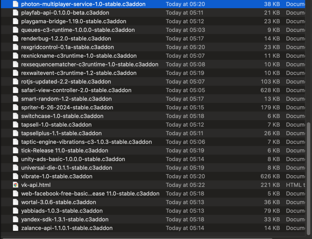Click the Chrome icon beside vk-api.html
This screenshot has width=312, height=239.
tap(16, 185)
